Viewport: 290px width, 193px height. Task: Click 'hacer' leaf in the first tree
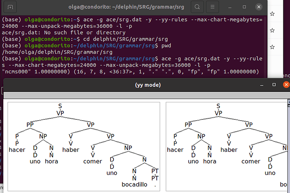click(x=17, y=150)
